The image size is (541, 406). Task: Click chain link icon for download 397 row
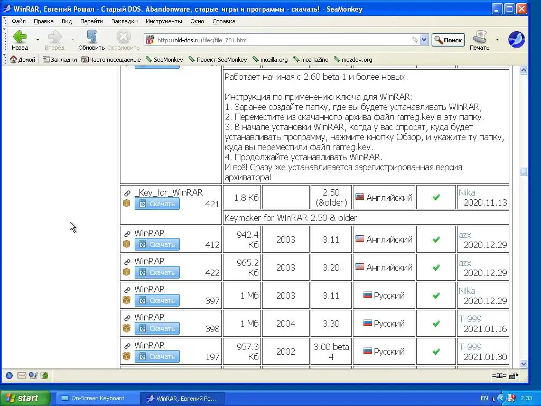click(x=127, y=290)
